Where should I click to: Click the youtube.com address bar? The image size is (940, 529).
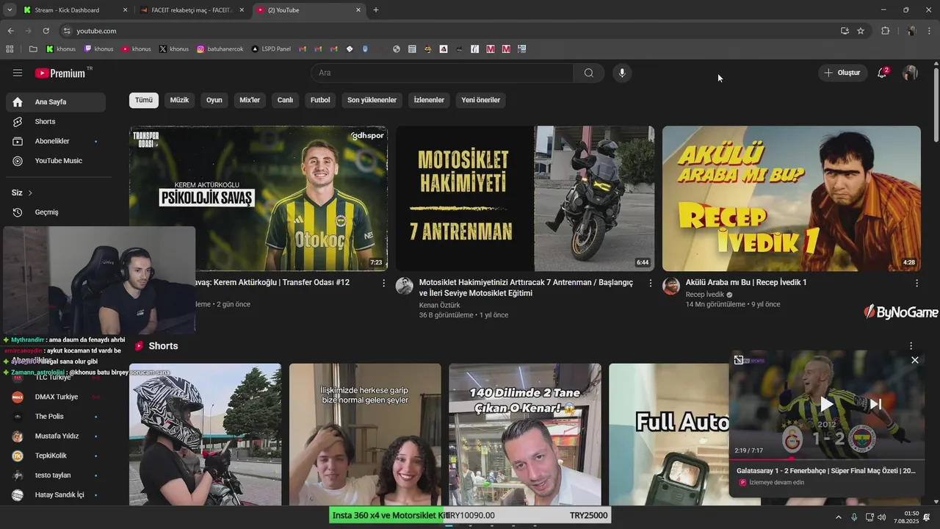coord(448,31)
